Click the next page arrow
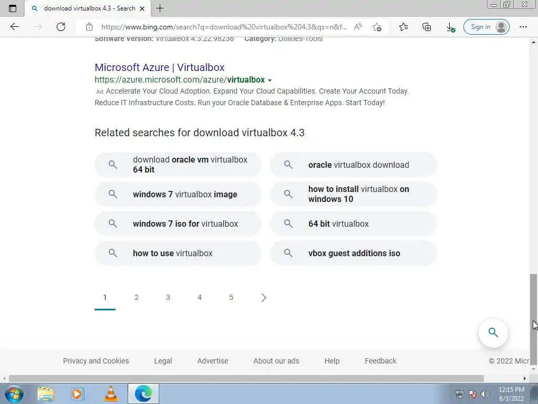The width and height of the screenshot is (538, 404). click(264, 298)
